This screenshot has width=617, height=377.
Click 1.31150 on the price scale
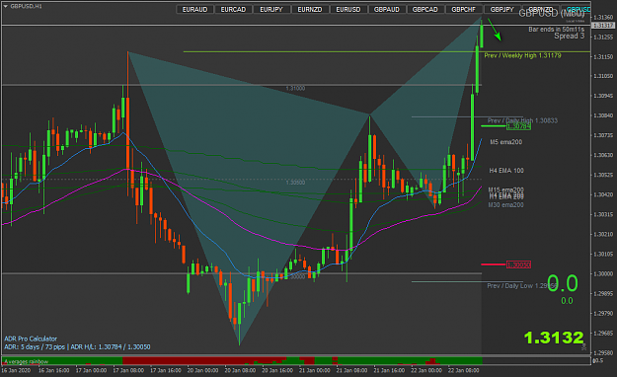point(603,56)
